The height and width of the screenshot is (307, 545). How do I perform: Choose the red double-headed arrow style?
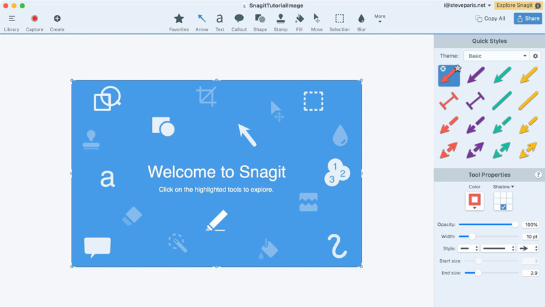tap(449, 150)
